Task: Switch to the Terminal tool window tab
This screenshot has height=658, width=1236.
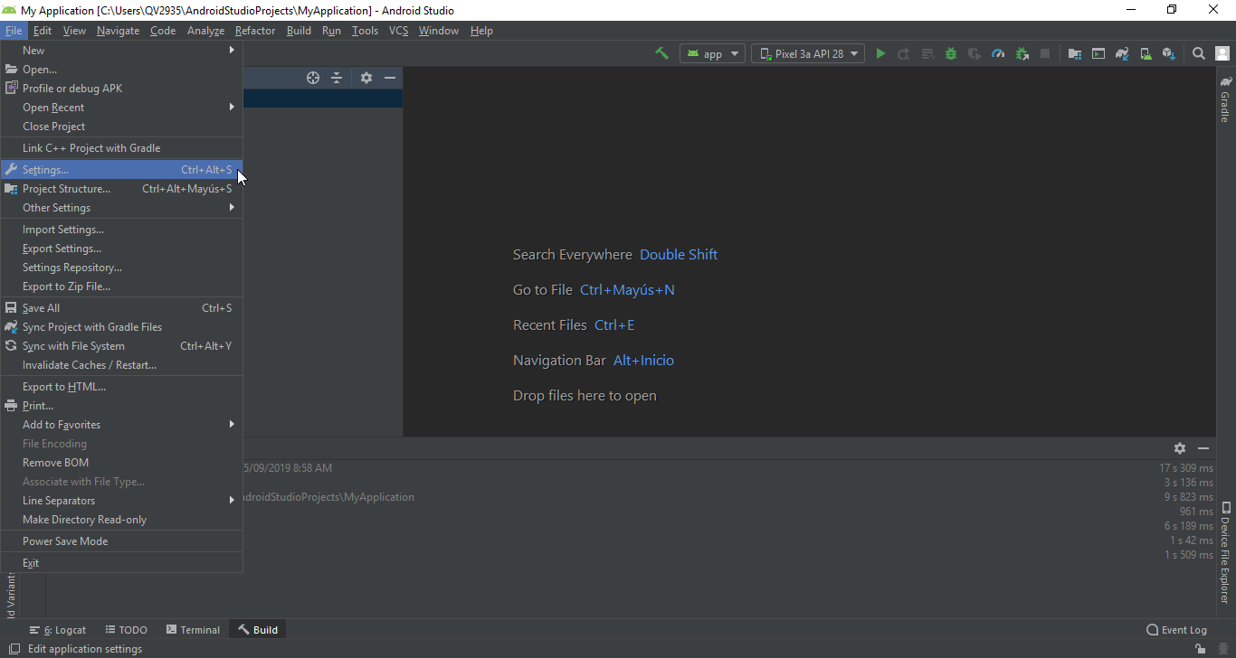Action: click(x=193, y=630)
